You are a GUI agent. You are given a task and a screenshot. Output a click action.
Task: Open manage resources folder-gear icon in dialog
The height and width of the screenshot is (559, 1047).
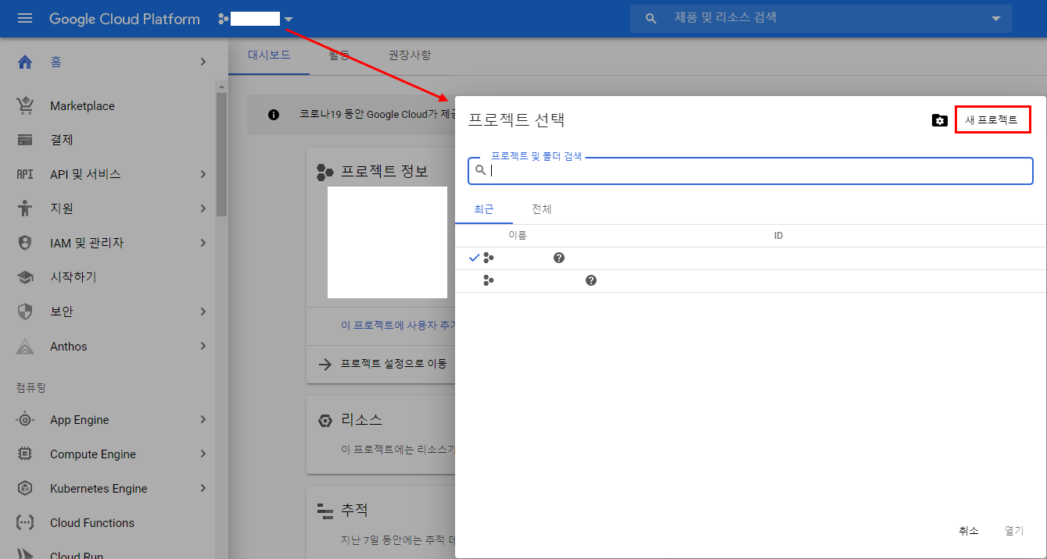point(940,120)
